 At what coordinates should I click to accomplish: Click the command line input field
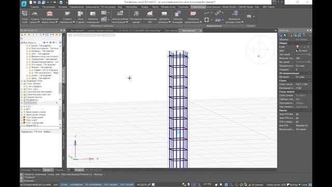click(148, 181)
